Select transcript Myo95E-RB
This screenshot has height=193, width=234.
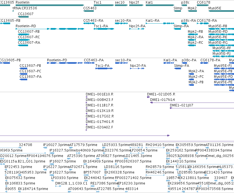[x=218, y=26]
